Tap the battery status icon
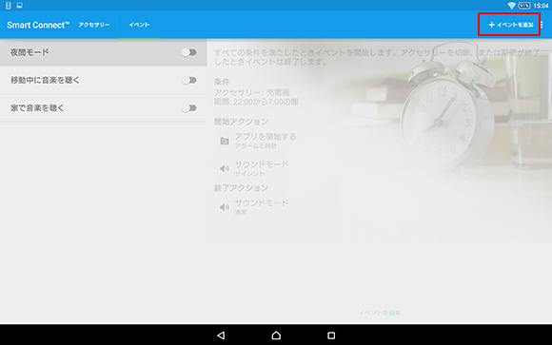Image resolution: width=552 pixels, height=345 pixels. (524, 6)
